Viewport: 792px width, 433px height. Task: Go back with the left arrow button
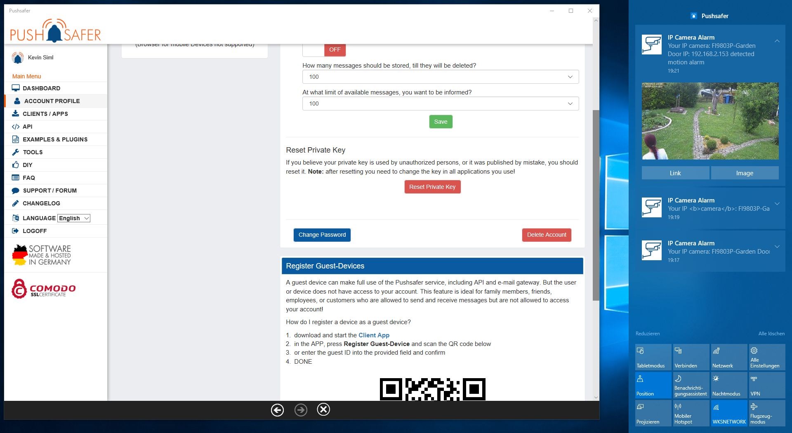point(277,410)
